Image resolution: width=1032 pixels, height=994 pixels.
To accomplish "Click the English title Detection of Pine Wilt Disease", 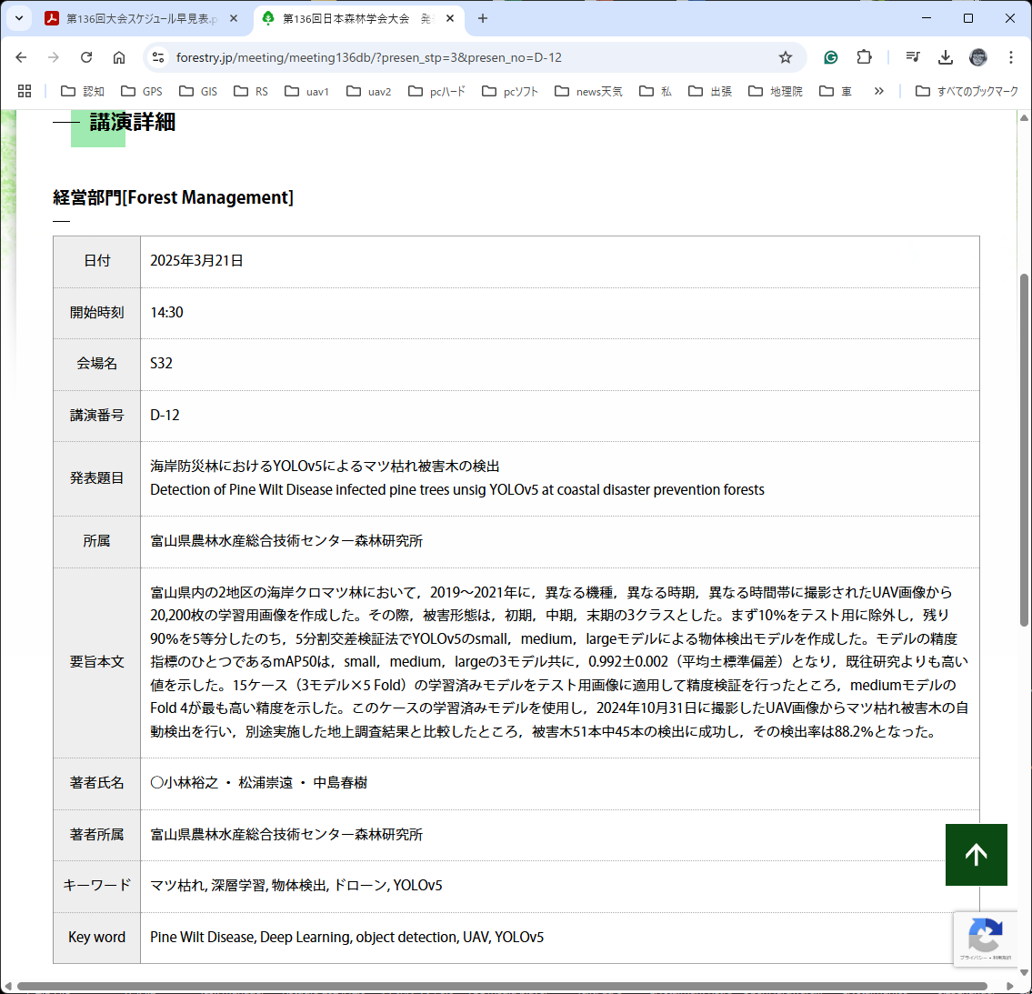I will (456, 490).
